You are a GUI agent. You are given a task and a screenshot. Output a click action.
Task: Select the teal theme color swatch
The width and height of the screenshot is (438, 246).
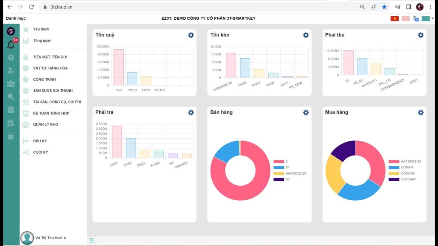tap(426, 18)
